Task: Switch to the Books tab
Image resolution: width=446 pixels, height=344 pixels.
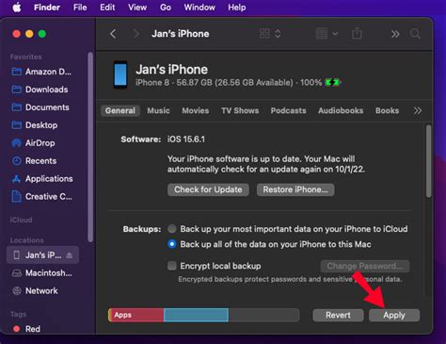Action: [x=387, y=110]
